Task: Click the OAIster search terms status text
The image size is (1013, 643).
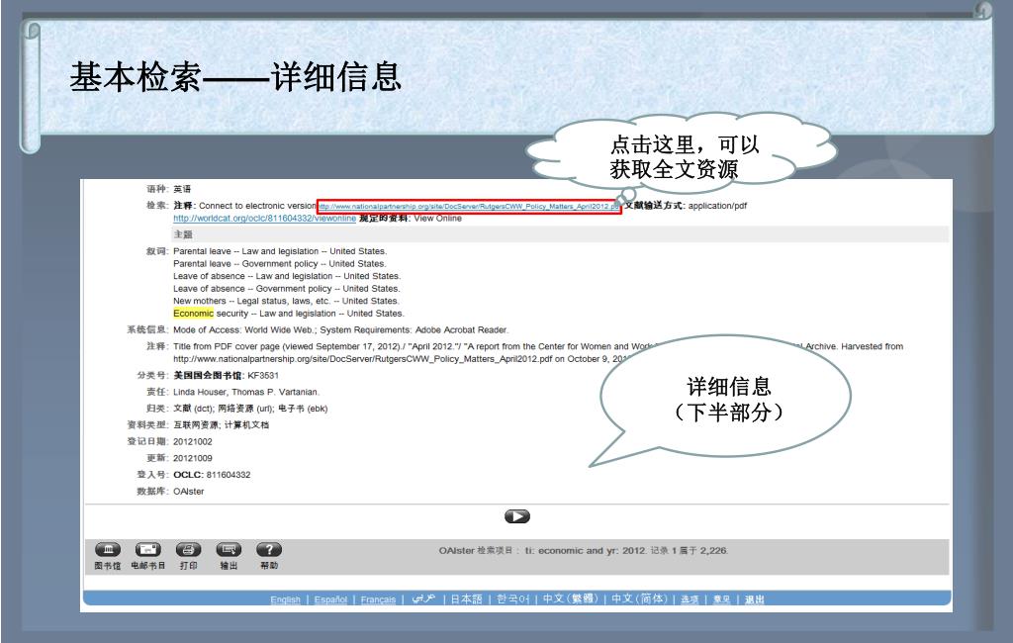Action: click(x=584, y=551)
